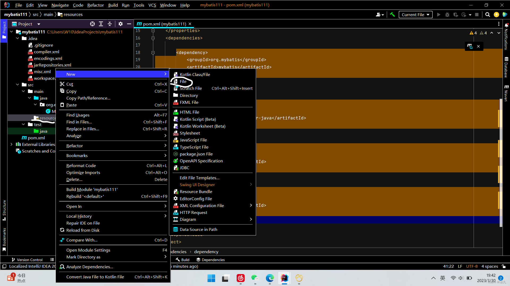Click the Select Opened File locate icon
Viewport: 510px width, 286px height.
(92, 24)
